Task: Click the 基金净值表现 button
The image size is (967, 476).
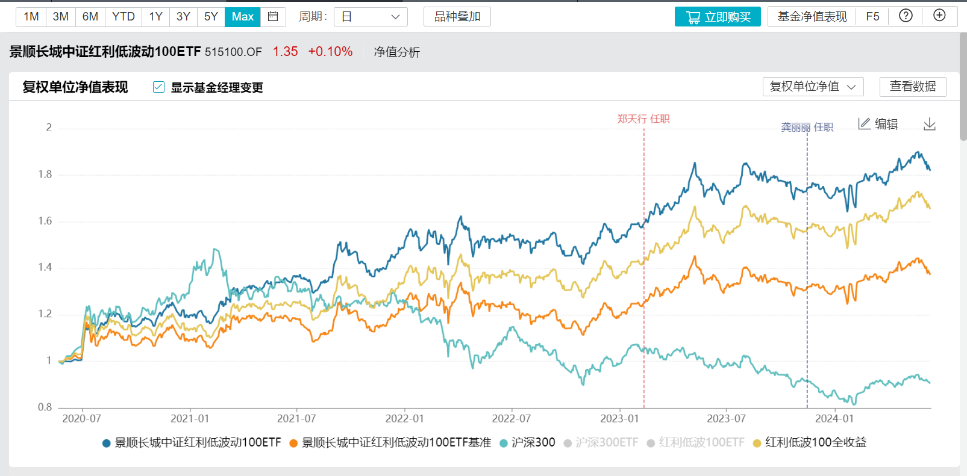Action: (x=812, y=17)
